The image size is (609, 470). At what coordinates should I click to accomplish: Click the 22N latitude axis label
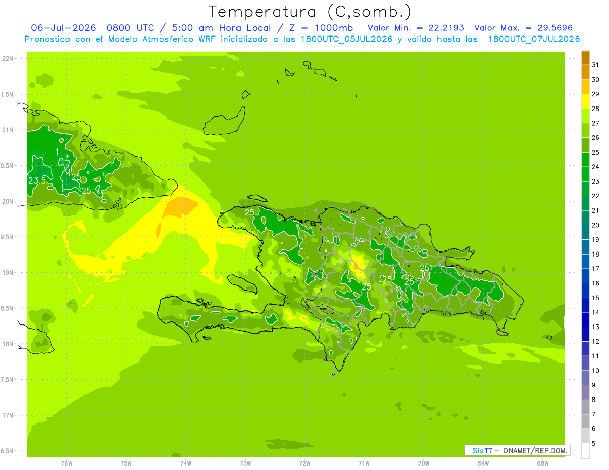[8, 59]
